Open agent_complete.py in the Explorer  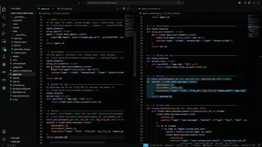coord(22,71)
